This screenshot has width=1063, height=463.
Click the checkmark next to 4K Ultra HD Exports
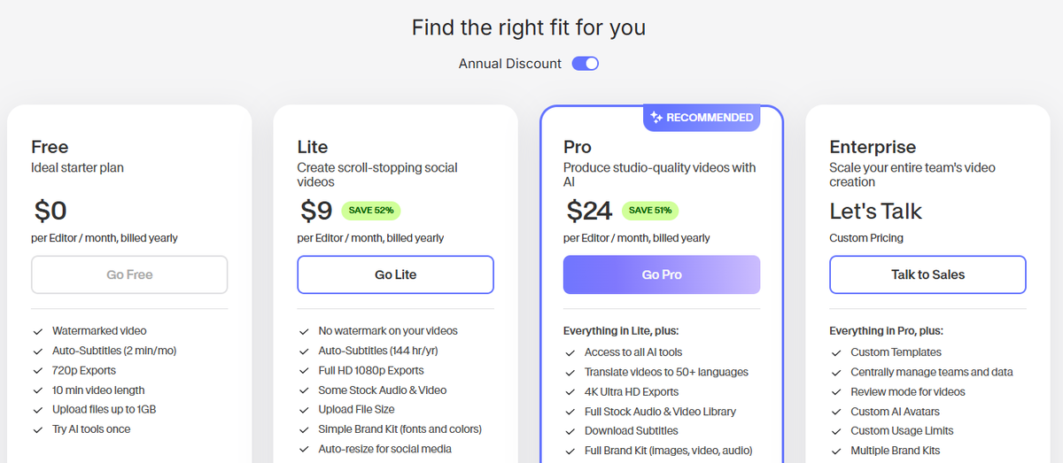pos(570,392)
